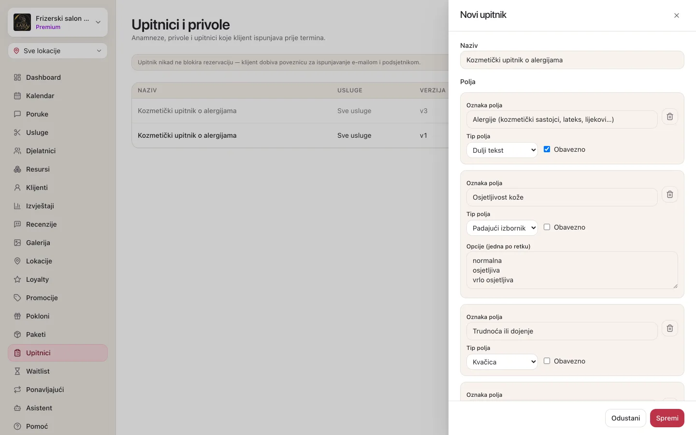Click the Klijenti person icon
The image size is (696, 435).
coord(17,188)
